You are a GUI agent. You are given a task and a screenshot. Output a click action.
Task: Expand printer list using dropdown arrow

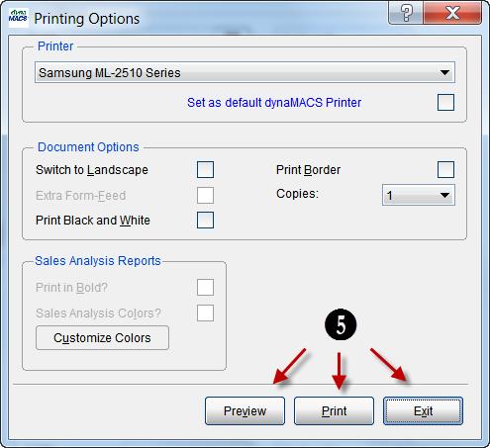coord(444,72)
